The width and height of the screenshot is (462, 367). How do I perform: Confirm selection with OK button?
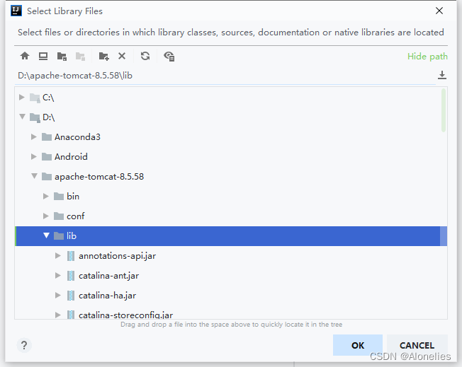(358, 345)
